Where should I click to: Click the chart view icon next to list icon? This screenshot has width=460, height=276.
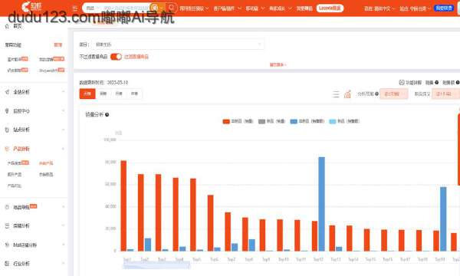347,94
